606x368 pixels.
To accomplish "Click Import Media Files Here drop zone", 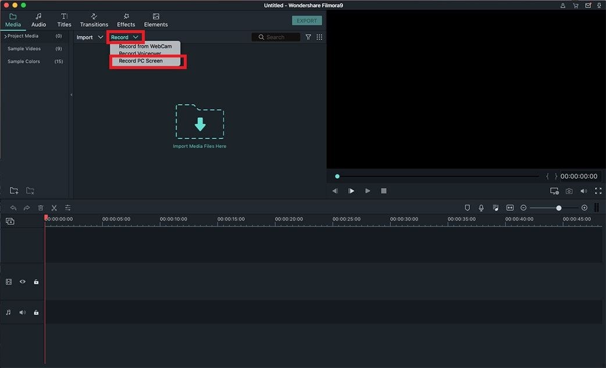I will [x=199, y=126].
